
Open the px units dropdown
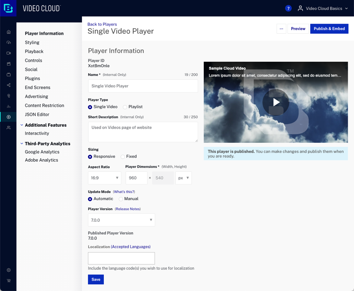point(183,178)
